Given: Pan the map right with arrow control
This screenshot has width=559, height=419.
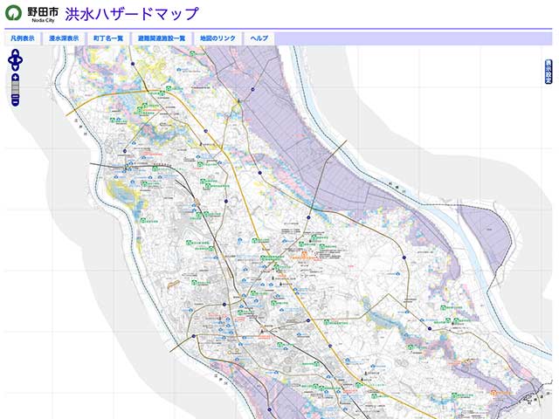Looking at the screenshot, I should point(21,60).
